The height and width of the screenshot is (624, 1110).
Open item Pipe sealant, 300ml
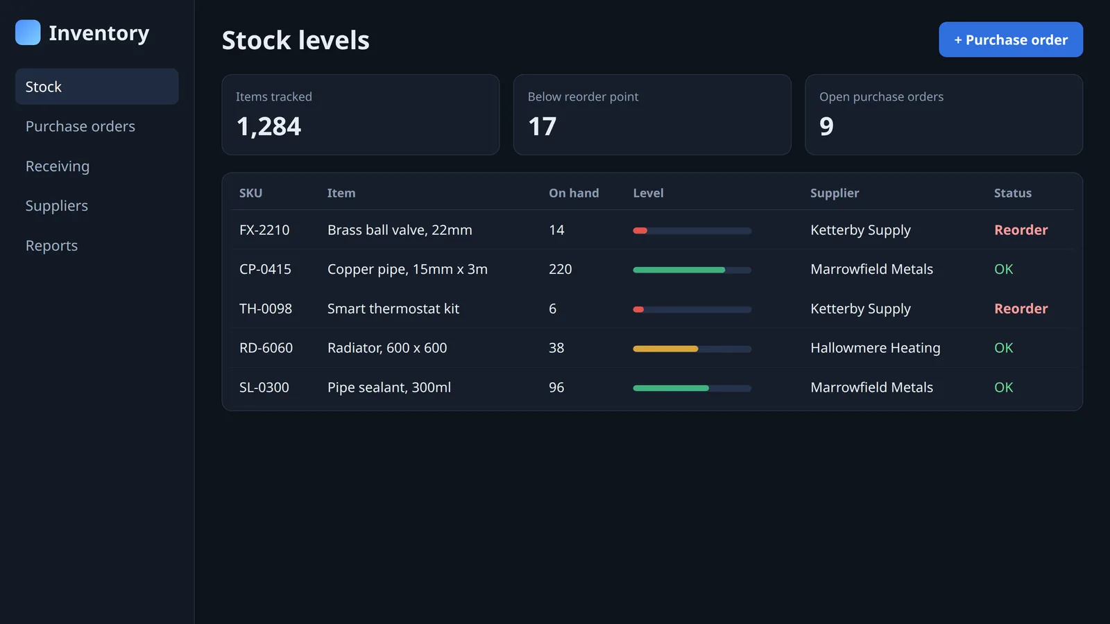(389, 388)
